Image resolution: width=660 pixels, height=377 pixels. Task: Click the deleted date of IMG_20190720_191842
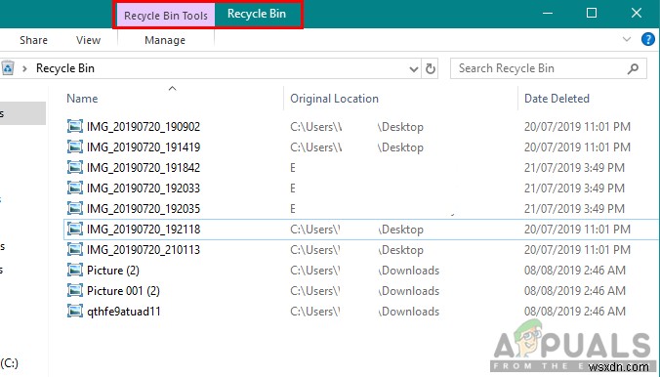point(574,168)
